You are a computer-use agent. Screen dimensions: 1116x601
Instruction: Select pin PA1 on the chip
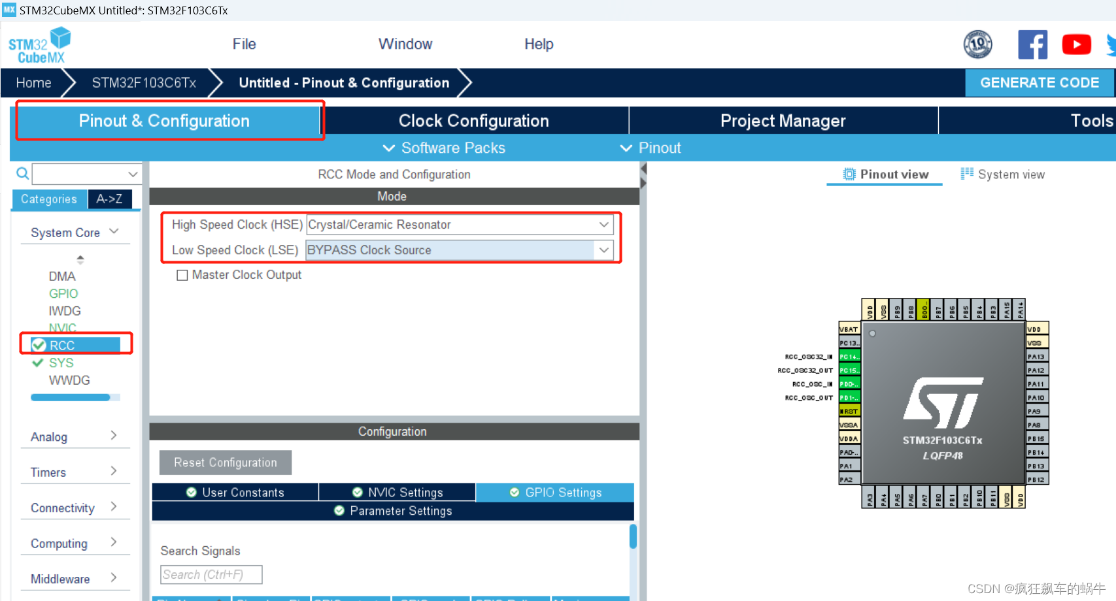point(849,466)
